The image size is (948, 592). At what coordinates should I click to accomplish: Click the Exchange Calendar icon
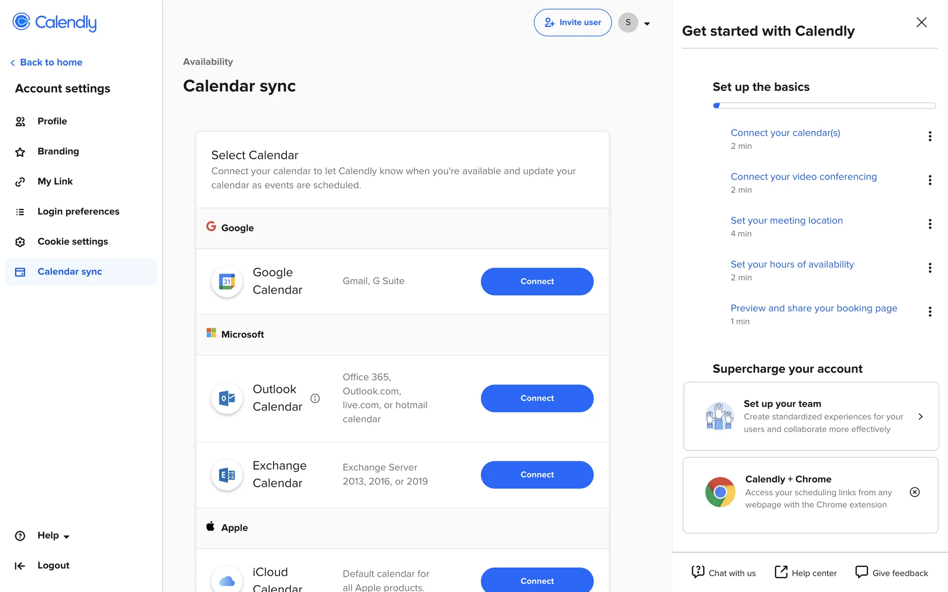pyautogui.click(x=227, y=475)
